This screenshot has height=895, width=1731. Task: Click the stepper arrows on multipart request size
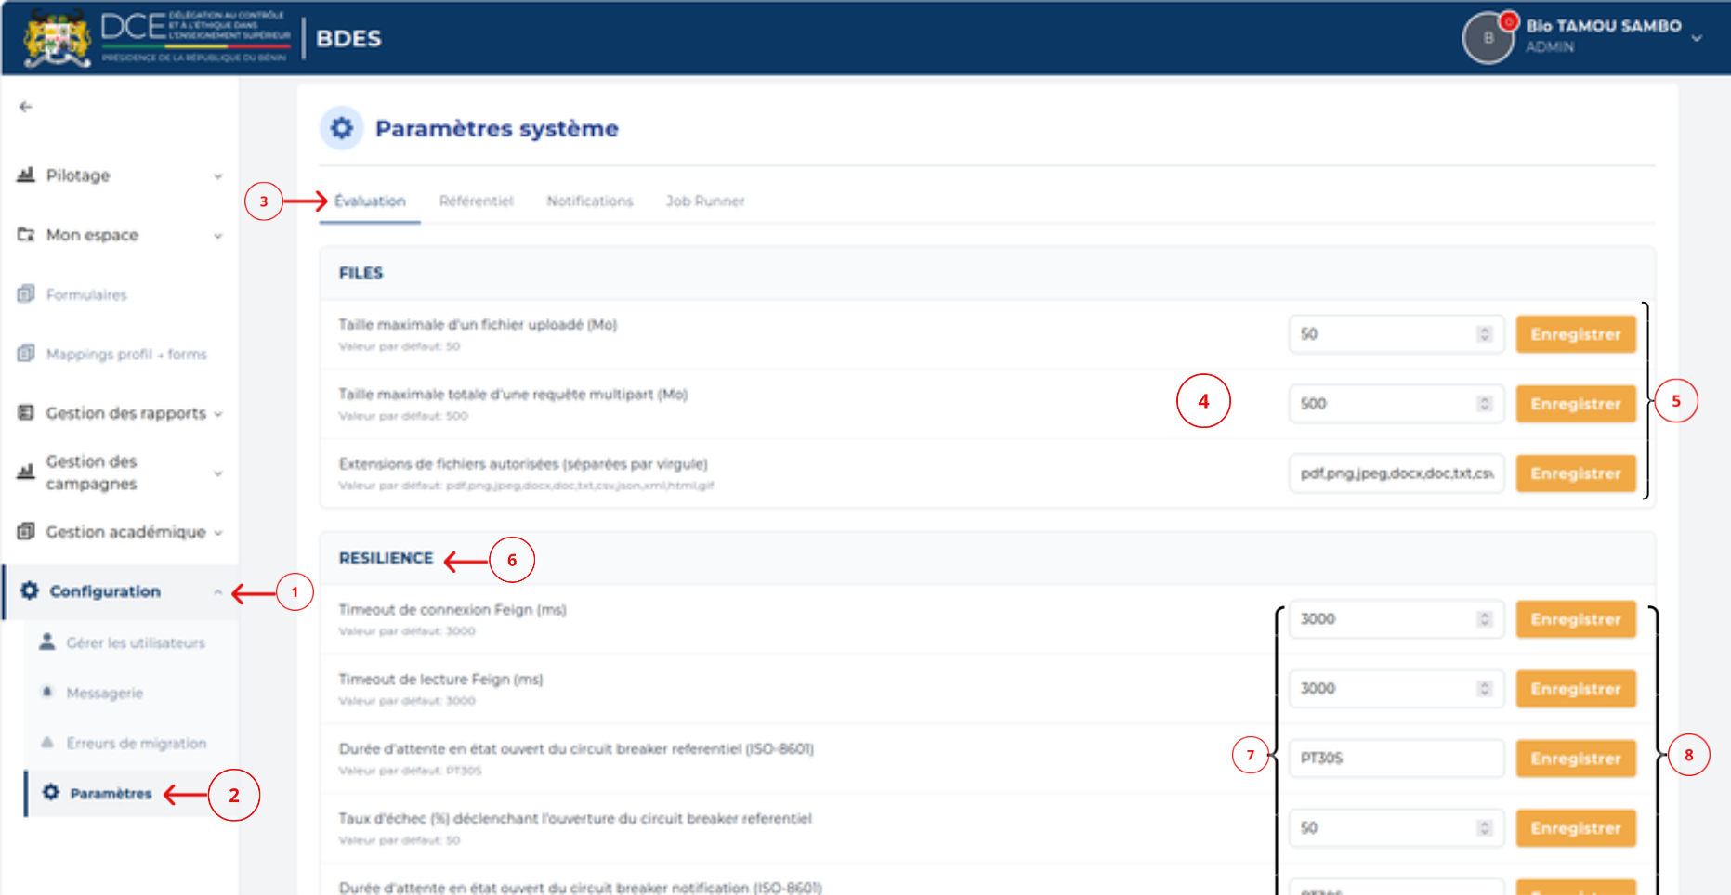1484,404
